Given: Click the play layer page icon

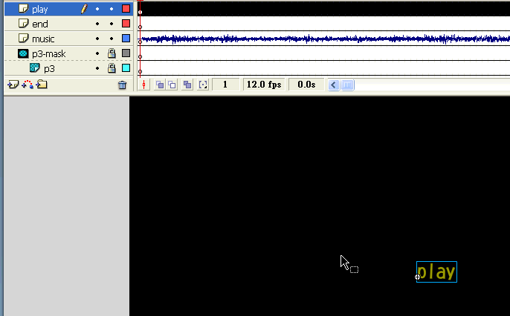Looking at the screenshot, I should click(24, 8).
